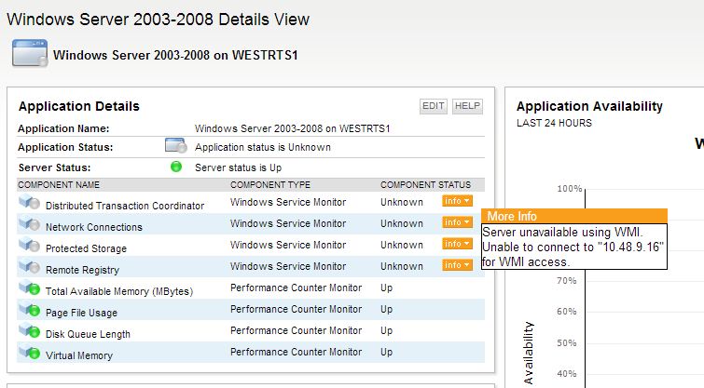
Task: Click the 'Application status is Unknown' text
Action: tap(263, 147)
